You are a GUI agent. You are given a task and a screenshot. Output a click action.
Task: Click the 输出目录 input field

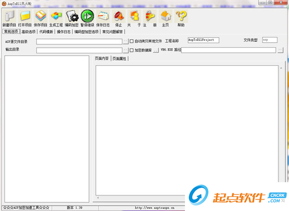click(x=79, y=50)
